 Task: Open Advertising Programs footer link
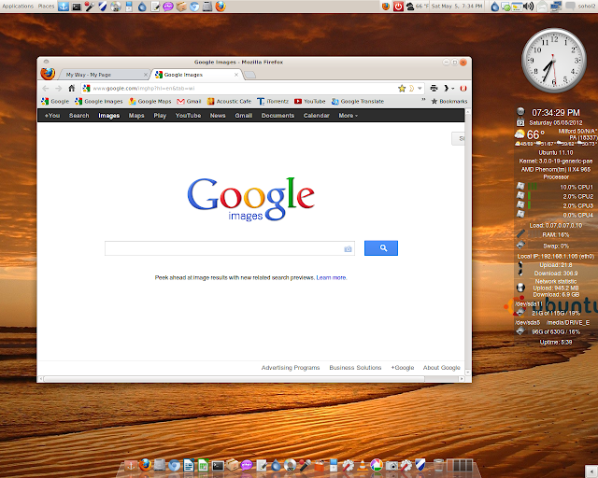point(291,368)
